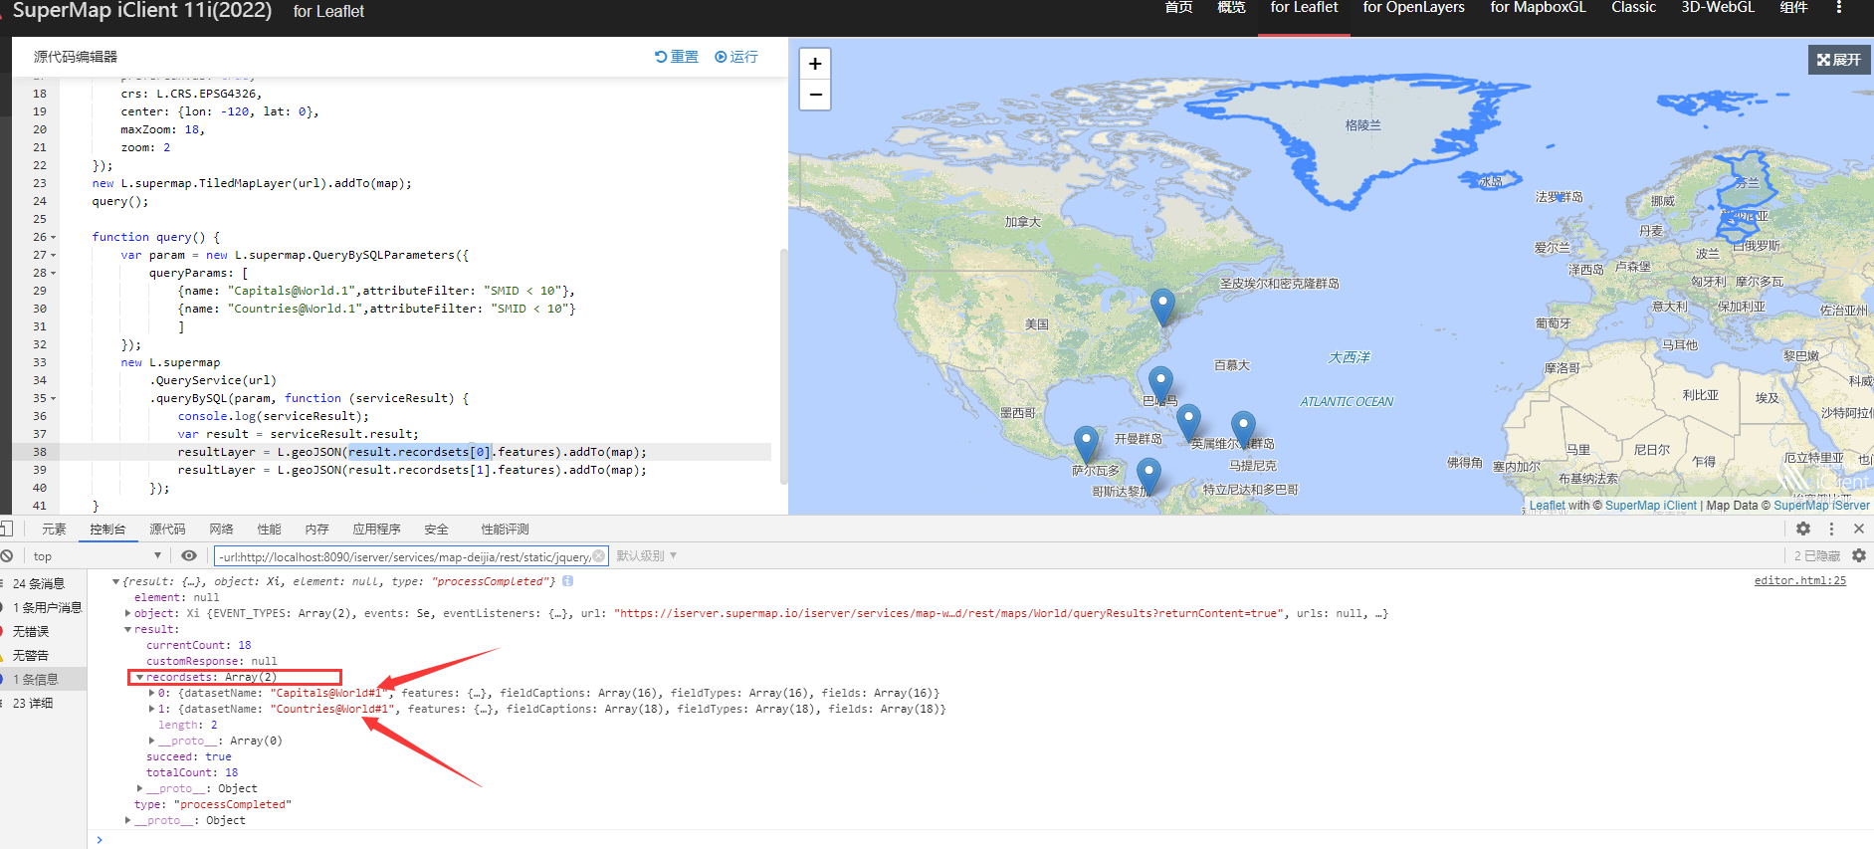Click the console filter input field
The image size is (1874, 849).
[x=411, y=556]
